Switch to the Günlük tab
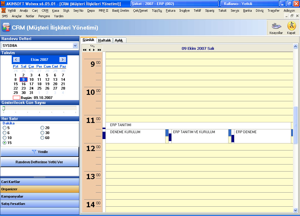 point(88,40)
